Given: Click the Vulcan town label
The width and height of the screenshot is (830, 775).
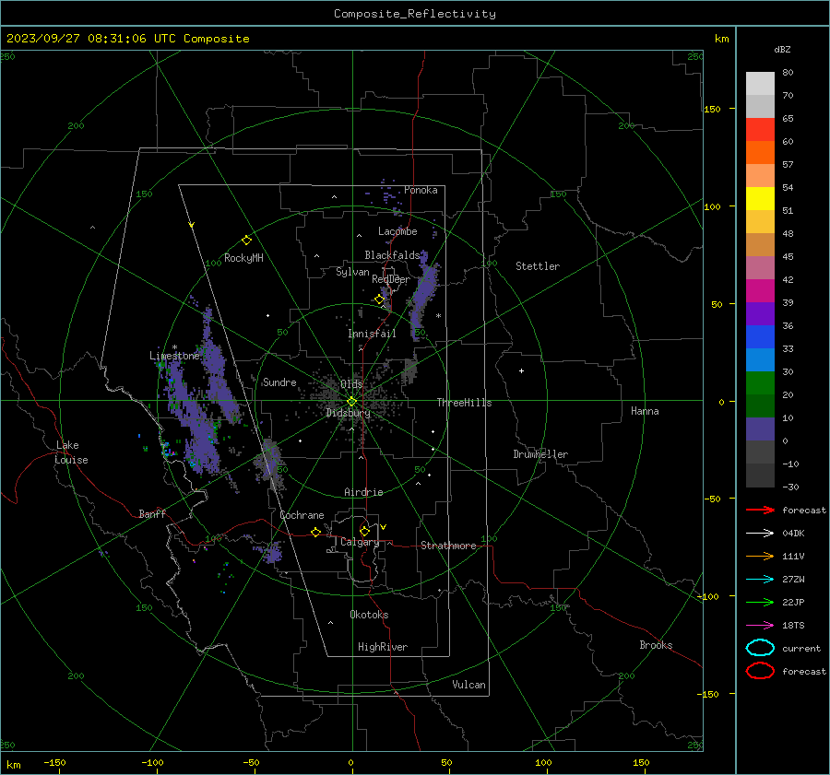Looking at the screenshot, I should click(x=469, y=685).
